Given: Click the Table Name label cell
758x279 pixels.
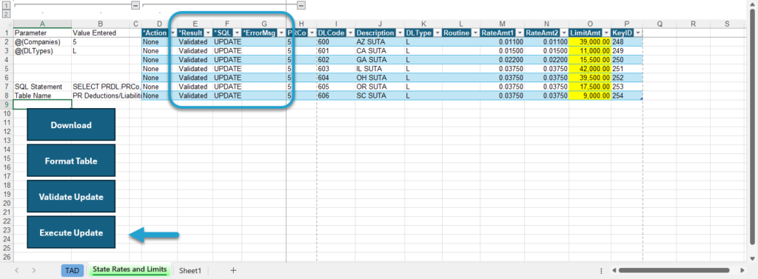Looking at the screenshot, I should click(x=42, y=95).
